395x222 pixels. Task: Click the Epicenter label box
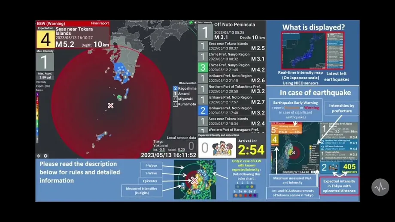[150, 181]
